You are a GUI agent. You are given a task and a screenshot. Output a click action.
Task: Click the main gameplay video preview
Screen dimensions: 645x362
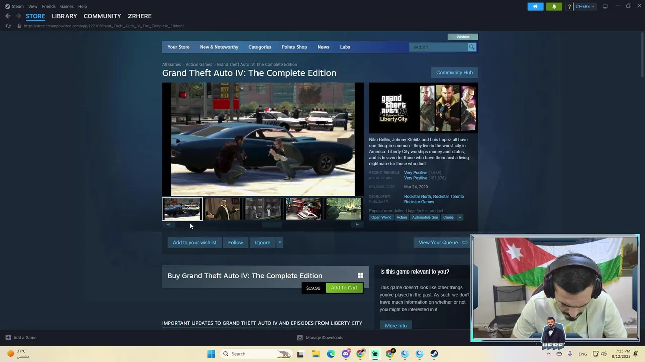tap(263, 139)
